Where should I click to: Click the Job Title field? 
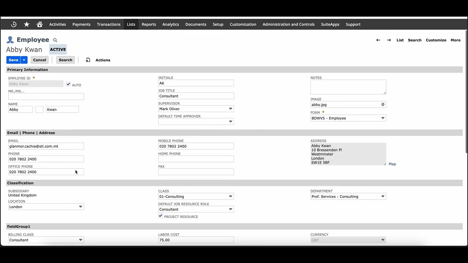pos(196,96)
